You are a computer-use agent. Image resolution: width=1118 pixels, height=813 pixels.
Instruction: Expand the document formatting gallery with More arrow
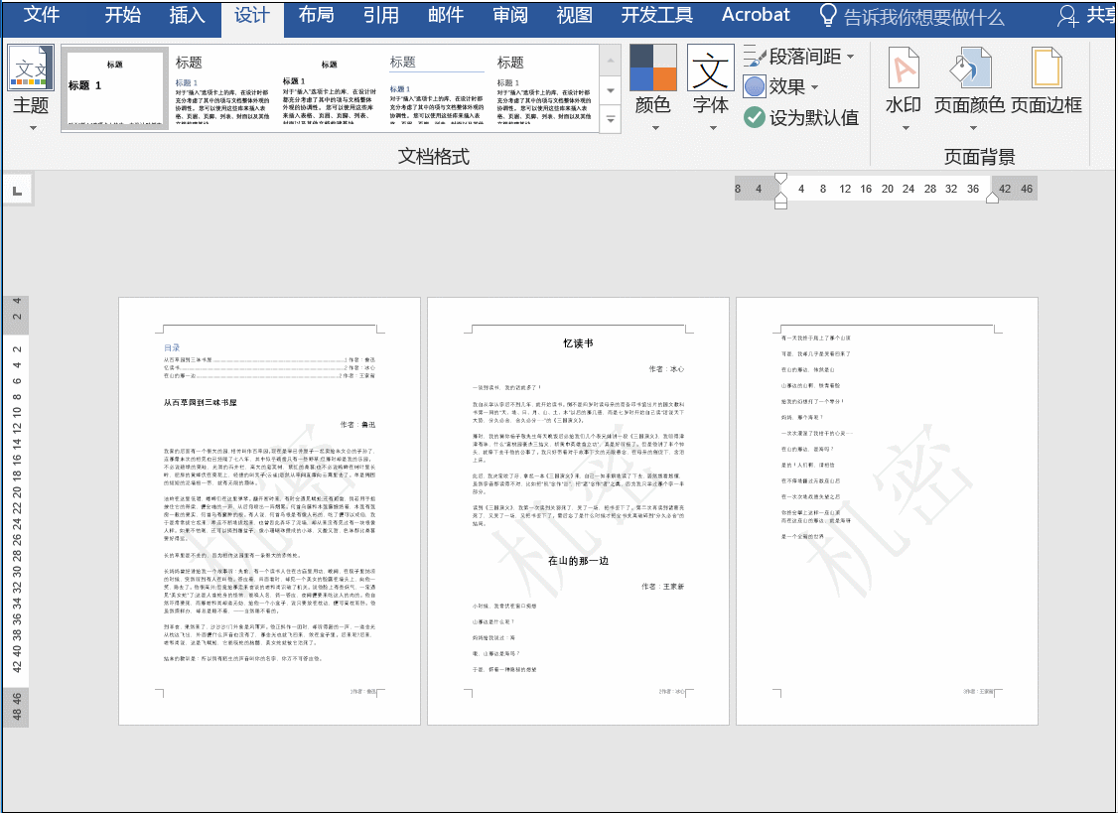point(611,118)
